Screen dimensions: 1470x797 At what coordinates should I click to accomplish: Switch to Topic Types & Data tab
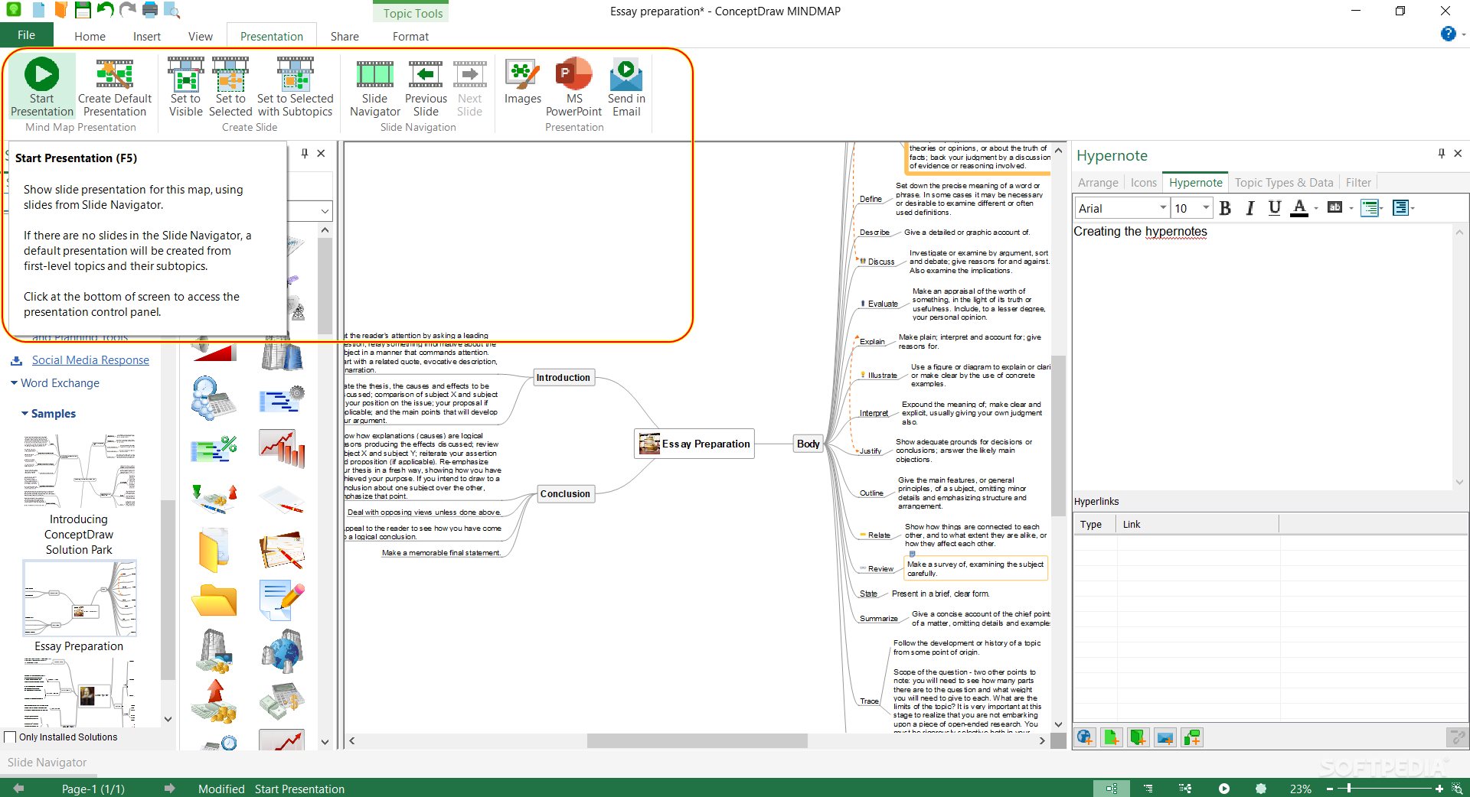point(1284,182)
